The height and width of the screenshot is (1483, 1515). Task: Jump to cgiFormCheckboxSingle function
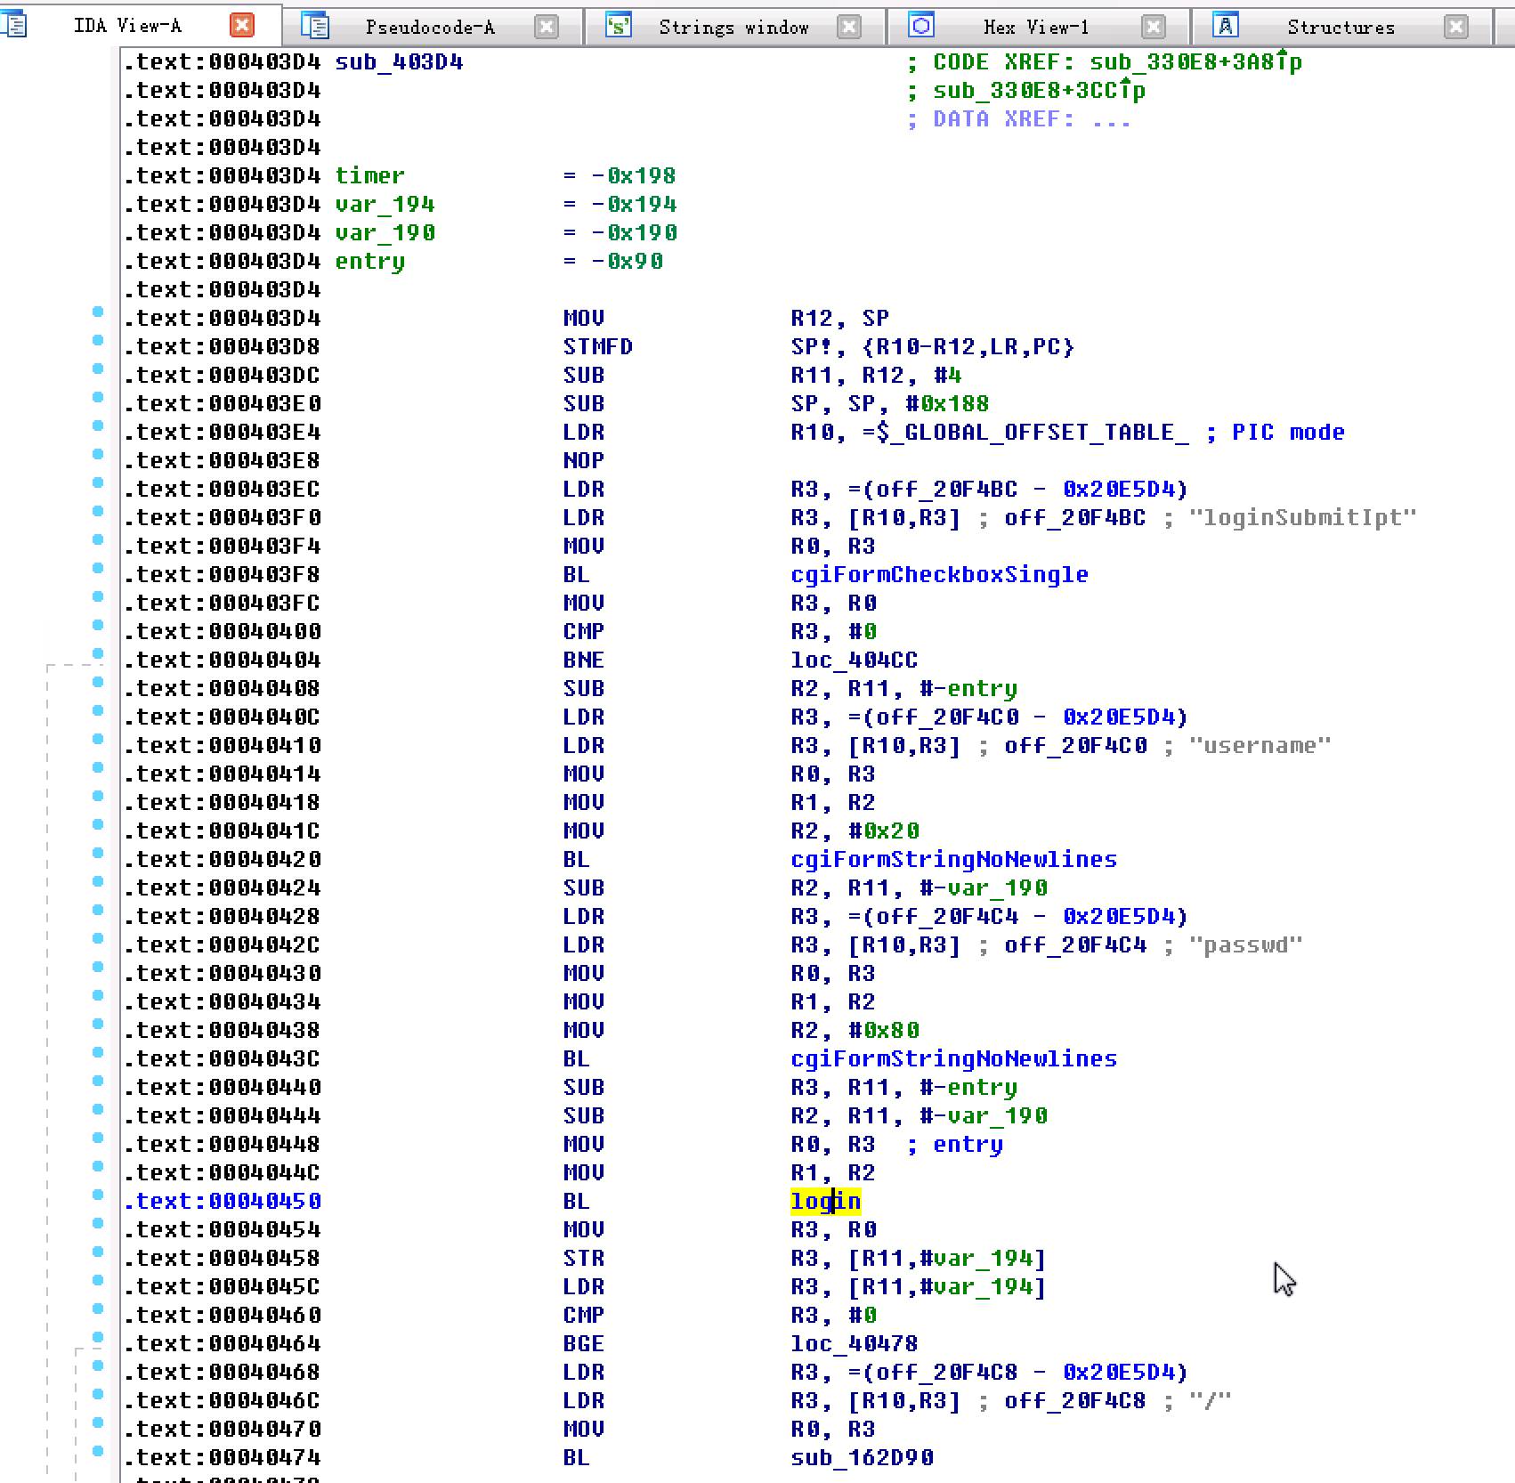click(x=939, y=574)
